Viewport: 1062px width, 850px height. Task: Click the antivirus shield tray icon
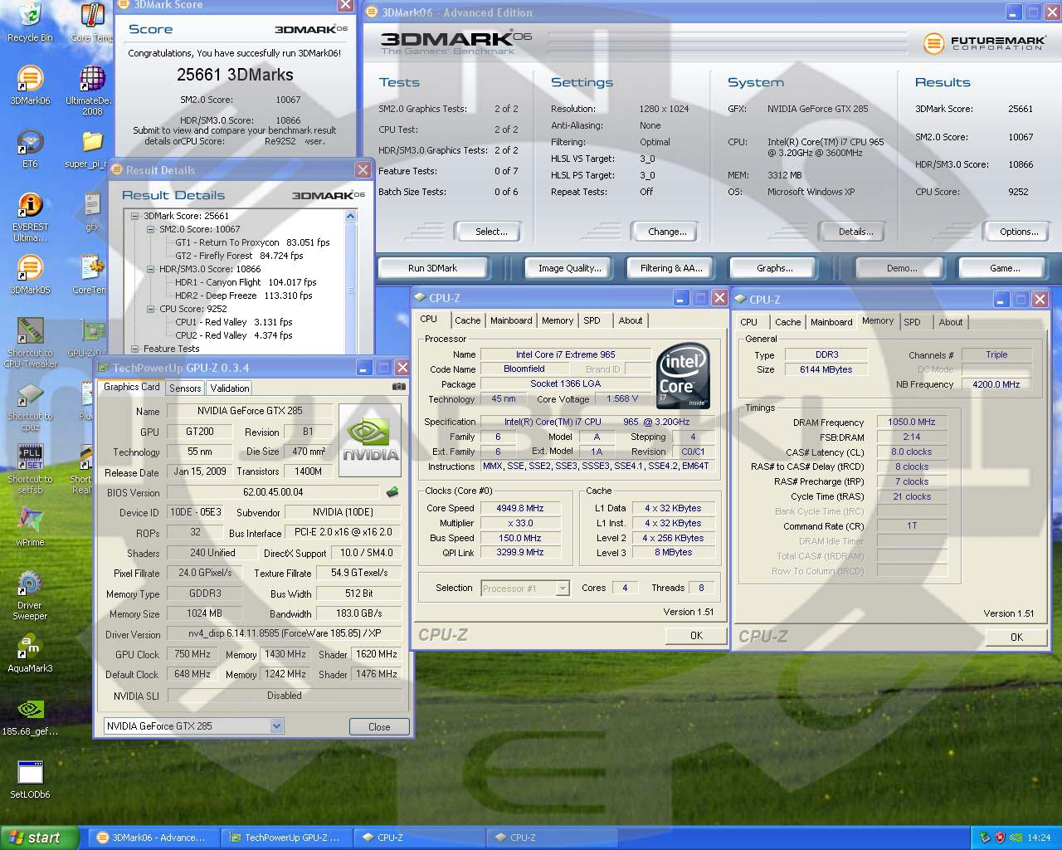1000,838
